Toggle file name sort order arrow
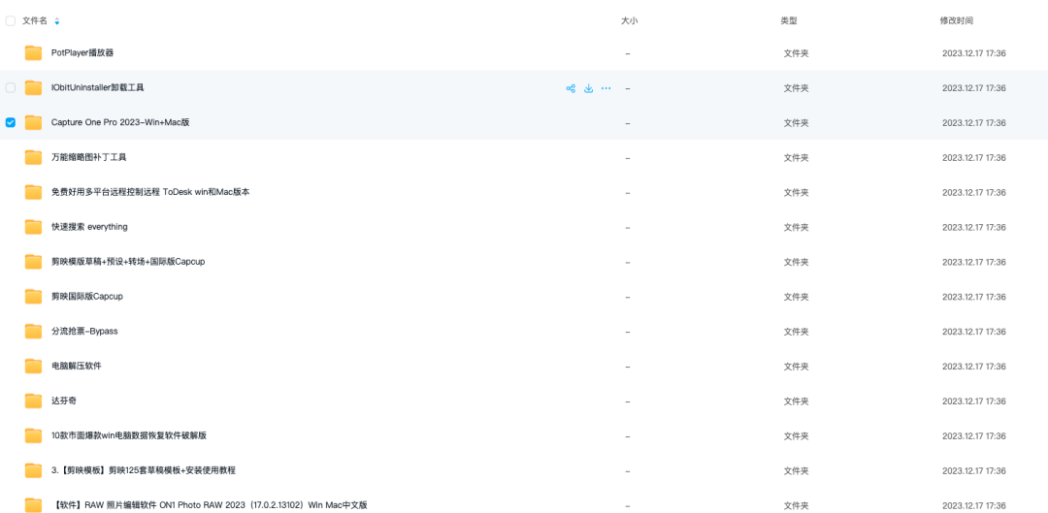 pos(57,21)
